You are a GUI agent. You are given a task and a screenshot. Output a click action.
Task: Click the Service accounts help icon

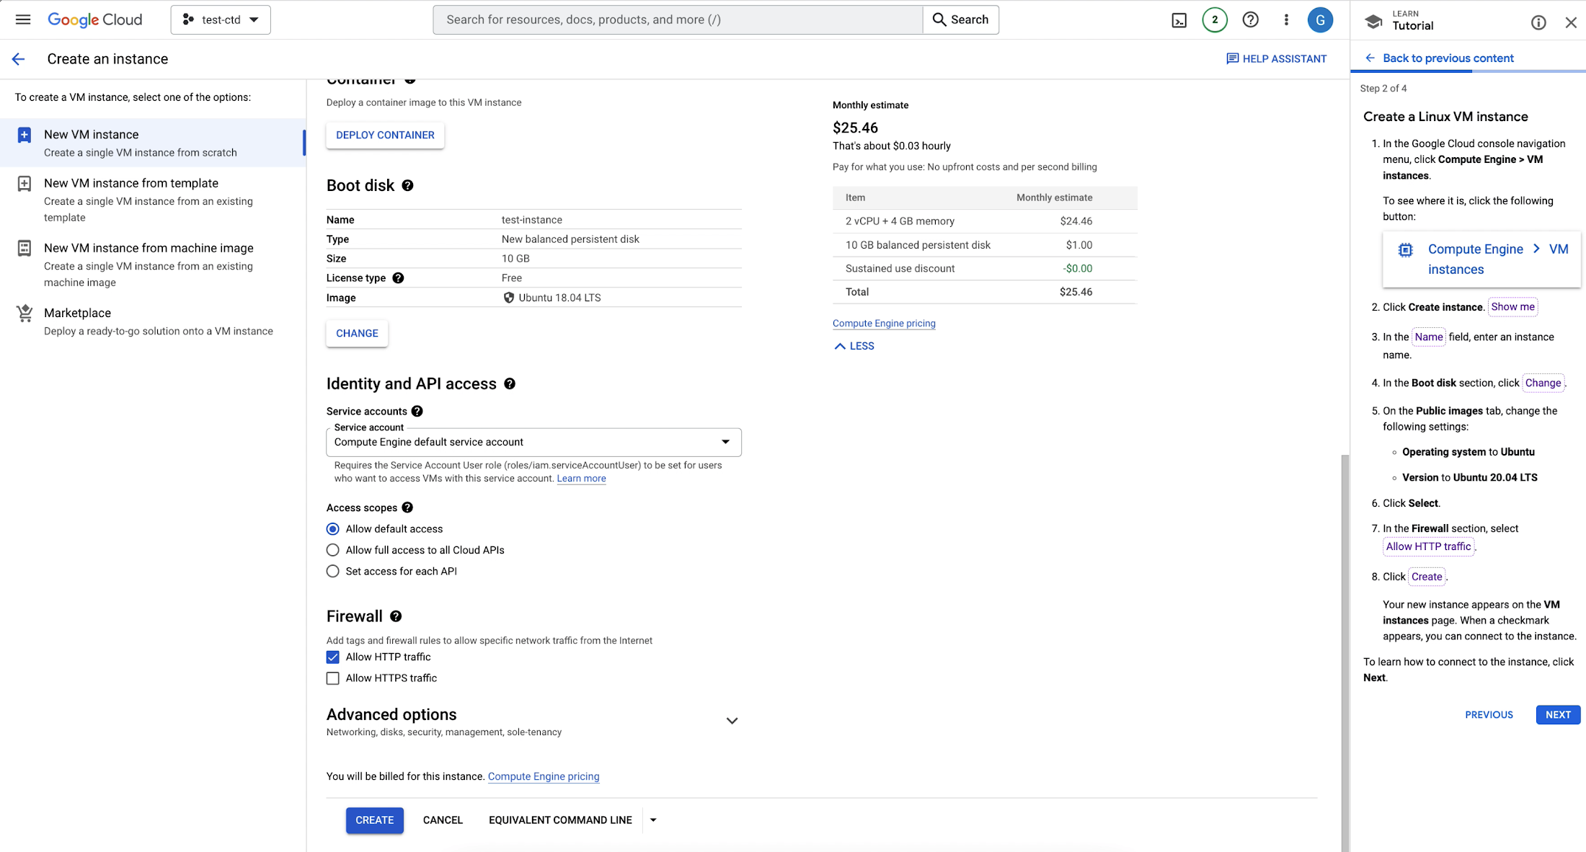tap(417, 411)
